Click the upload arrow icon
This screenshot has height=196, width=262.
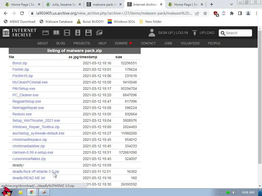[x=194, y=33]
